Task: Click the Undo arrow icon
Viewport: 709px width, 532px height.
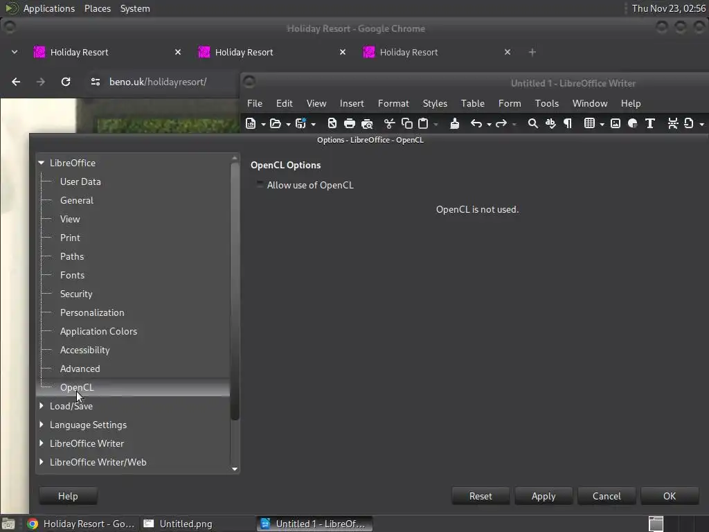Action: 476,123
